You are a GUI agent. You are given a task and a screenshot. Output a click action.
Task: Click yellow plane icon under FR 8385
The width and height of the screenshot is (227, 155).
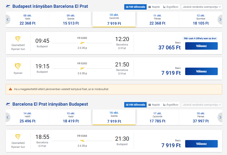click(x=82, y=43)
